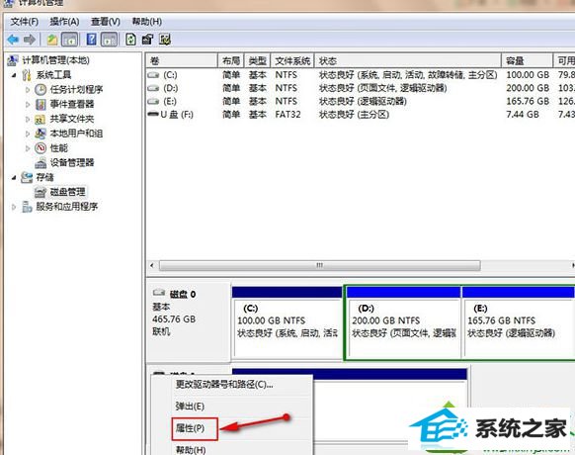Click the Properties toolbar icon
This screenshot has width=575, height=455.
coord(147,40)
